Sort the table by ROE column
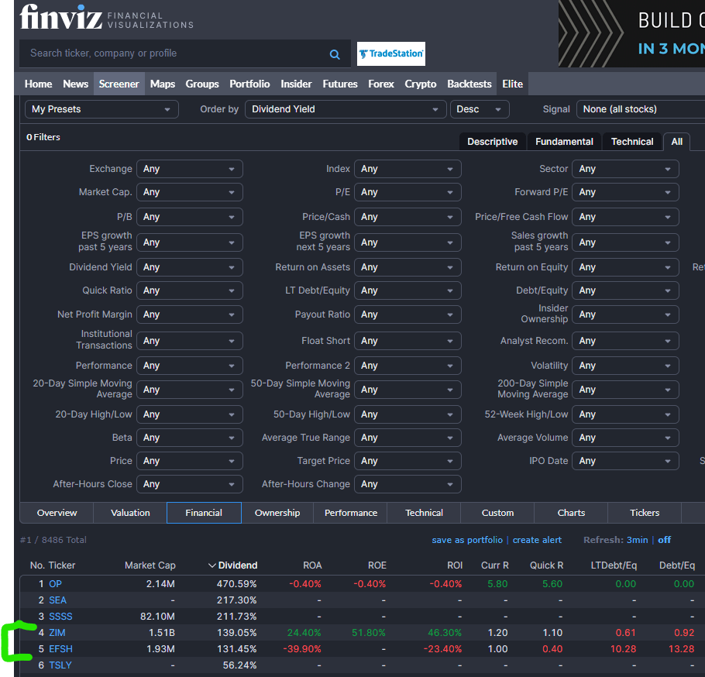Viewport: 705px width, 677px height. (x=377, y=565)
